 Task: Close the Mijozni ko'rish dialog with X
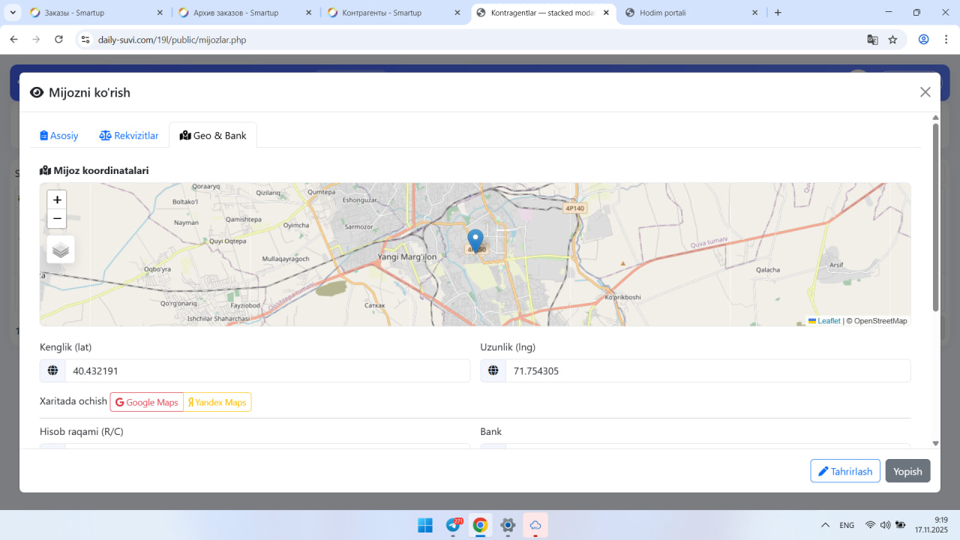pos(925,92)
